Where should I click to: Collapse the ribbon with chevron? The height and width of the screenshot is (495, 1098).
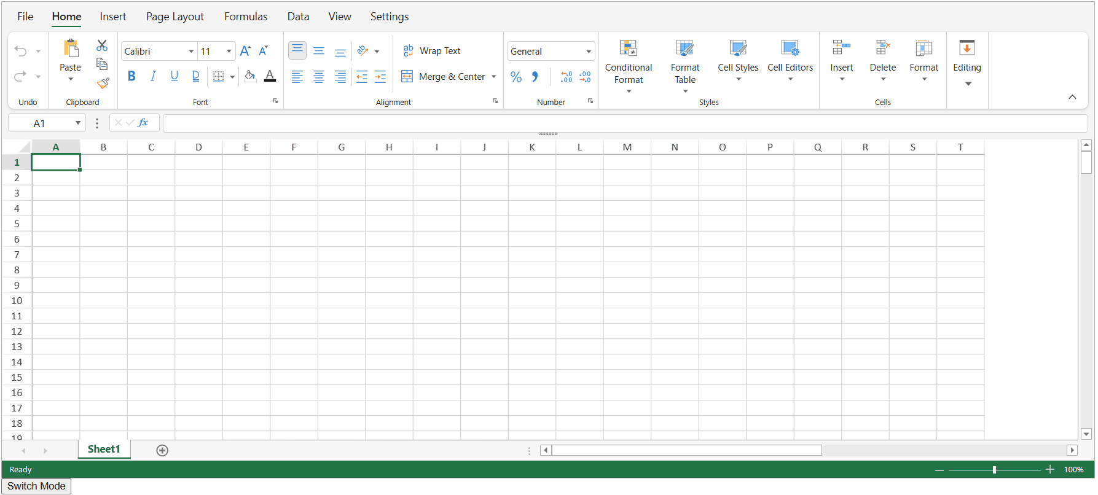click(x=1072, y=97)
